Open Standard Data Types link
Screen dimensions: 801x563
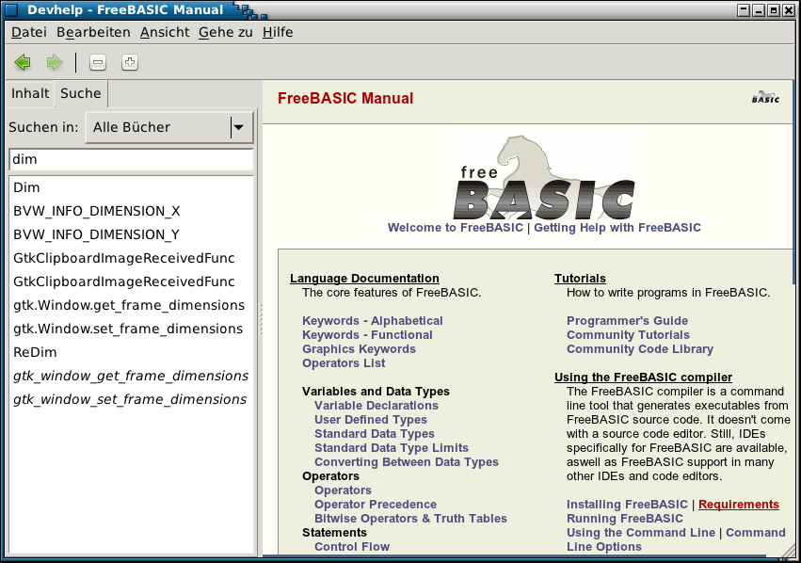(374, 434)
